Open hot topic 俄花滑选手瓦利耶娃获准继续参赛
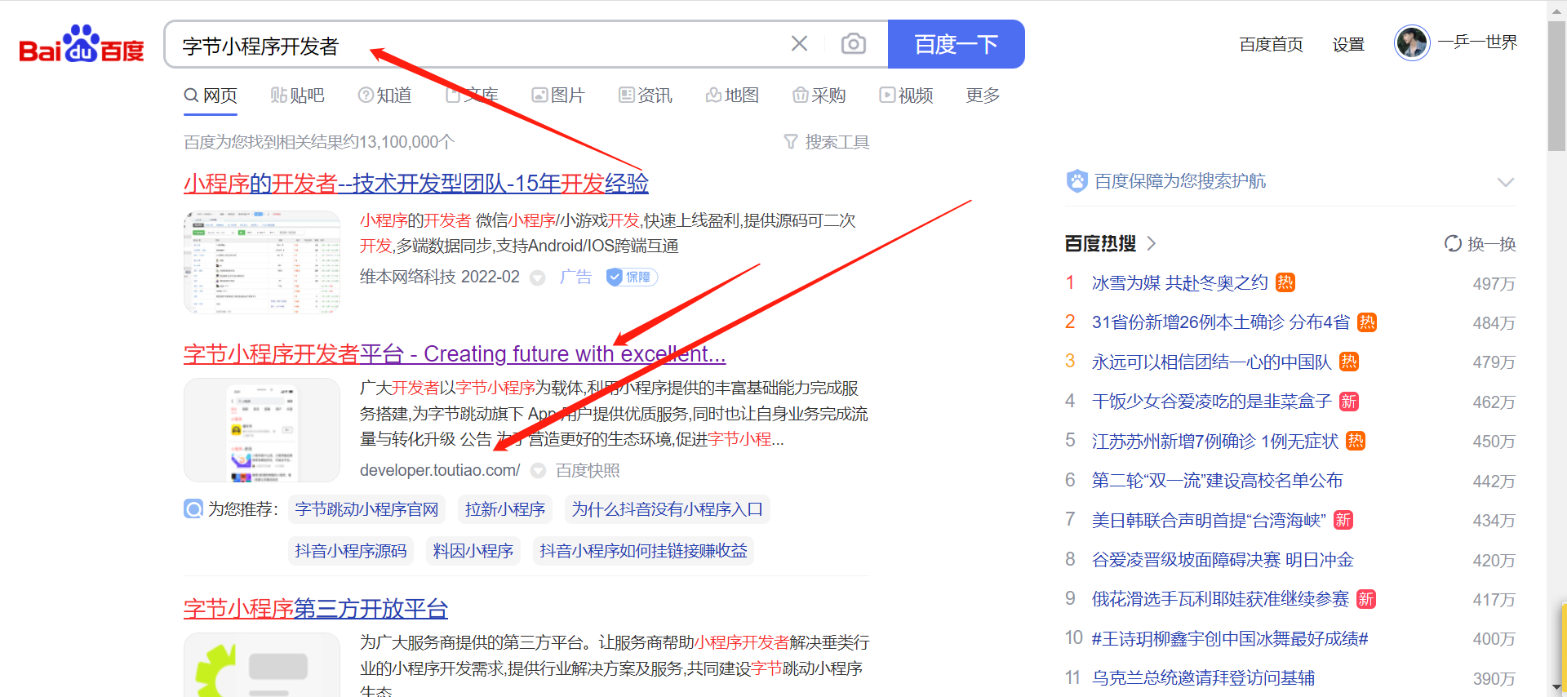Viewport: 1567px width, 697px height. tap(1221, 599)
